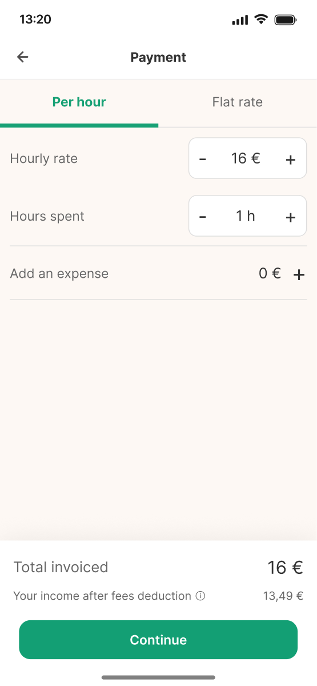This screenshot has width=317, height=686.
Task: Tap the Continue button
Action: [158, 640]
